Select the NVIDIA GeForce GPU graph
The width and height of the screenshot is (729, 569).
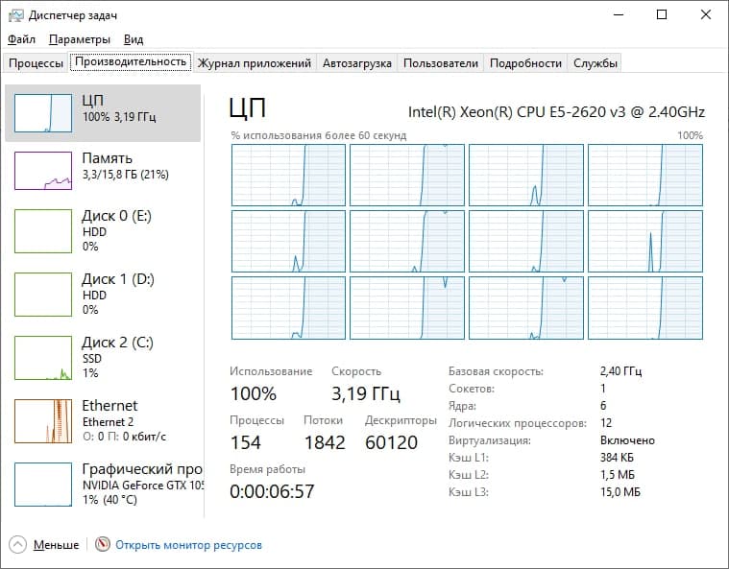pyautogui.click(x=43, y=483)
